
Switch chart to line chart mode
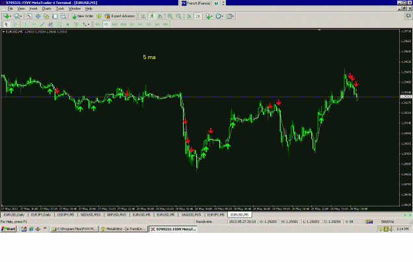(x=160, y=16)
